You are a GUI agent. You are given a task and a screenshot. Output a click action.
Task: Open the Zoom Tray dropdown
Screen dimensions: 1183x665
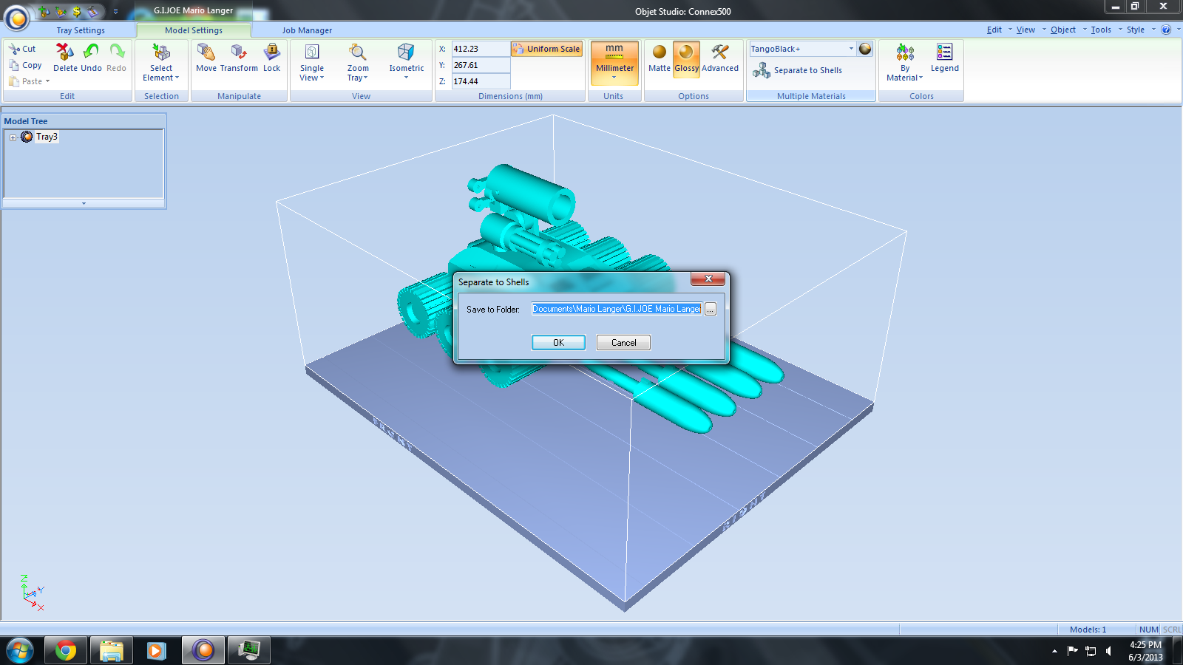pyautogui.click(x=358, y=62)
